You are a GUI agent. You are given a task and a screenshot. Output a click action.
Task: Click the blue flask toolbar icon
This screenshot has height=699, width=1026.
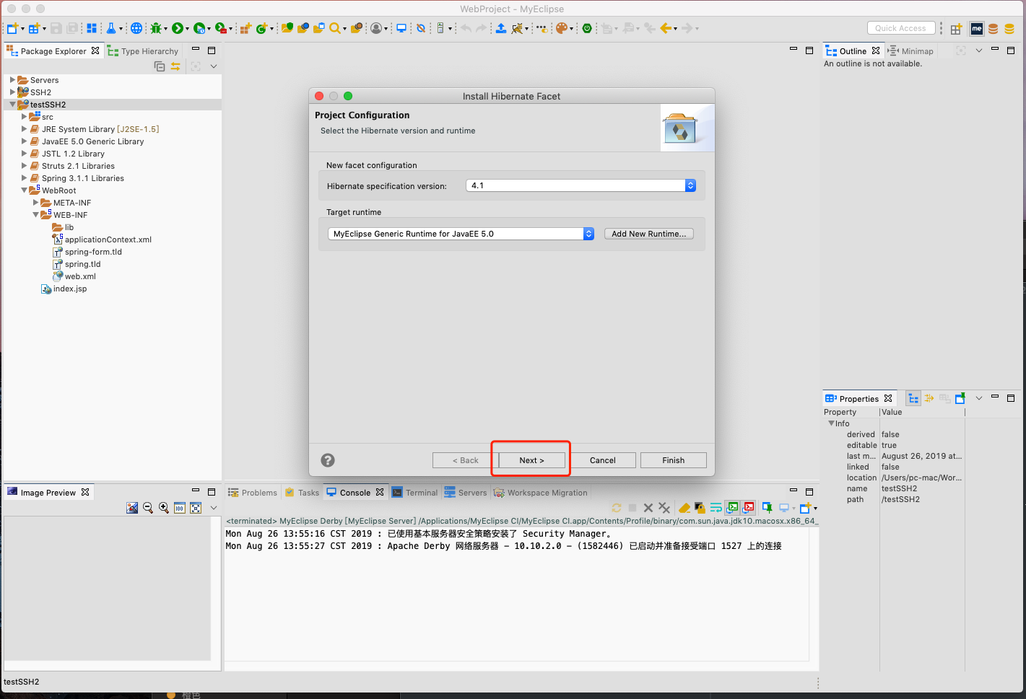pyautogui.click(x=111, y=28)
